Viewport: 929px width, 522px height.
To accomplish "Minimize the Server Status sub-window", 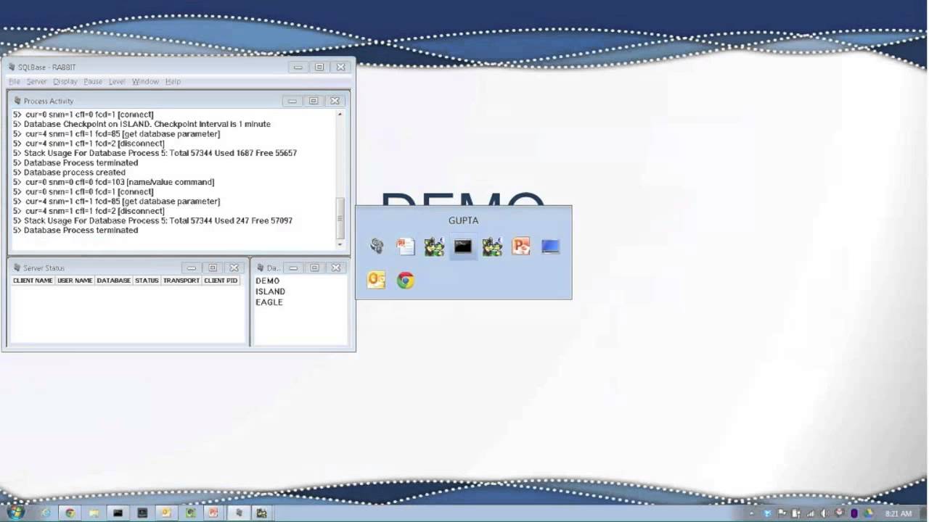I will [x=192, y=268].
